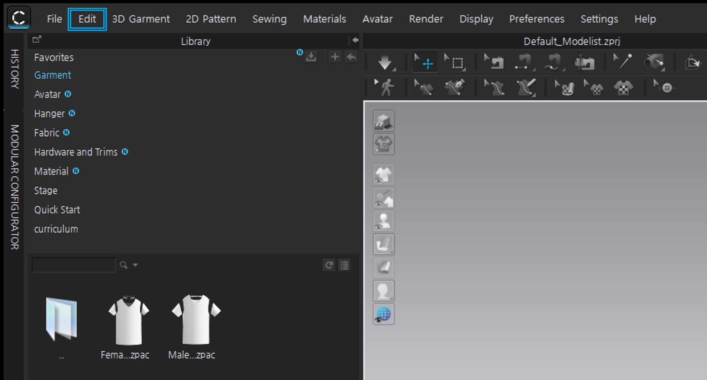Click the walking avatar tool
The height and width of the screenshot is (380, 707).
click(x=385, y=88)
